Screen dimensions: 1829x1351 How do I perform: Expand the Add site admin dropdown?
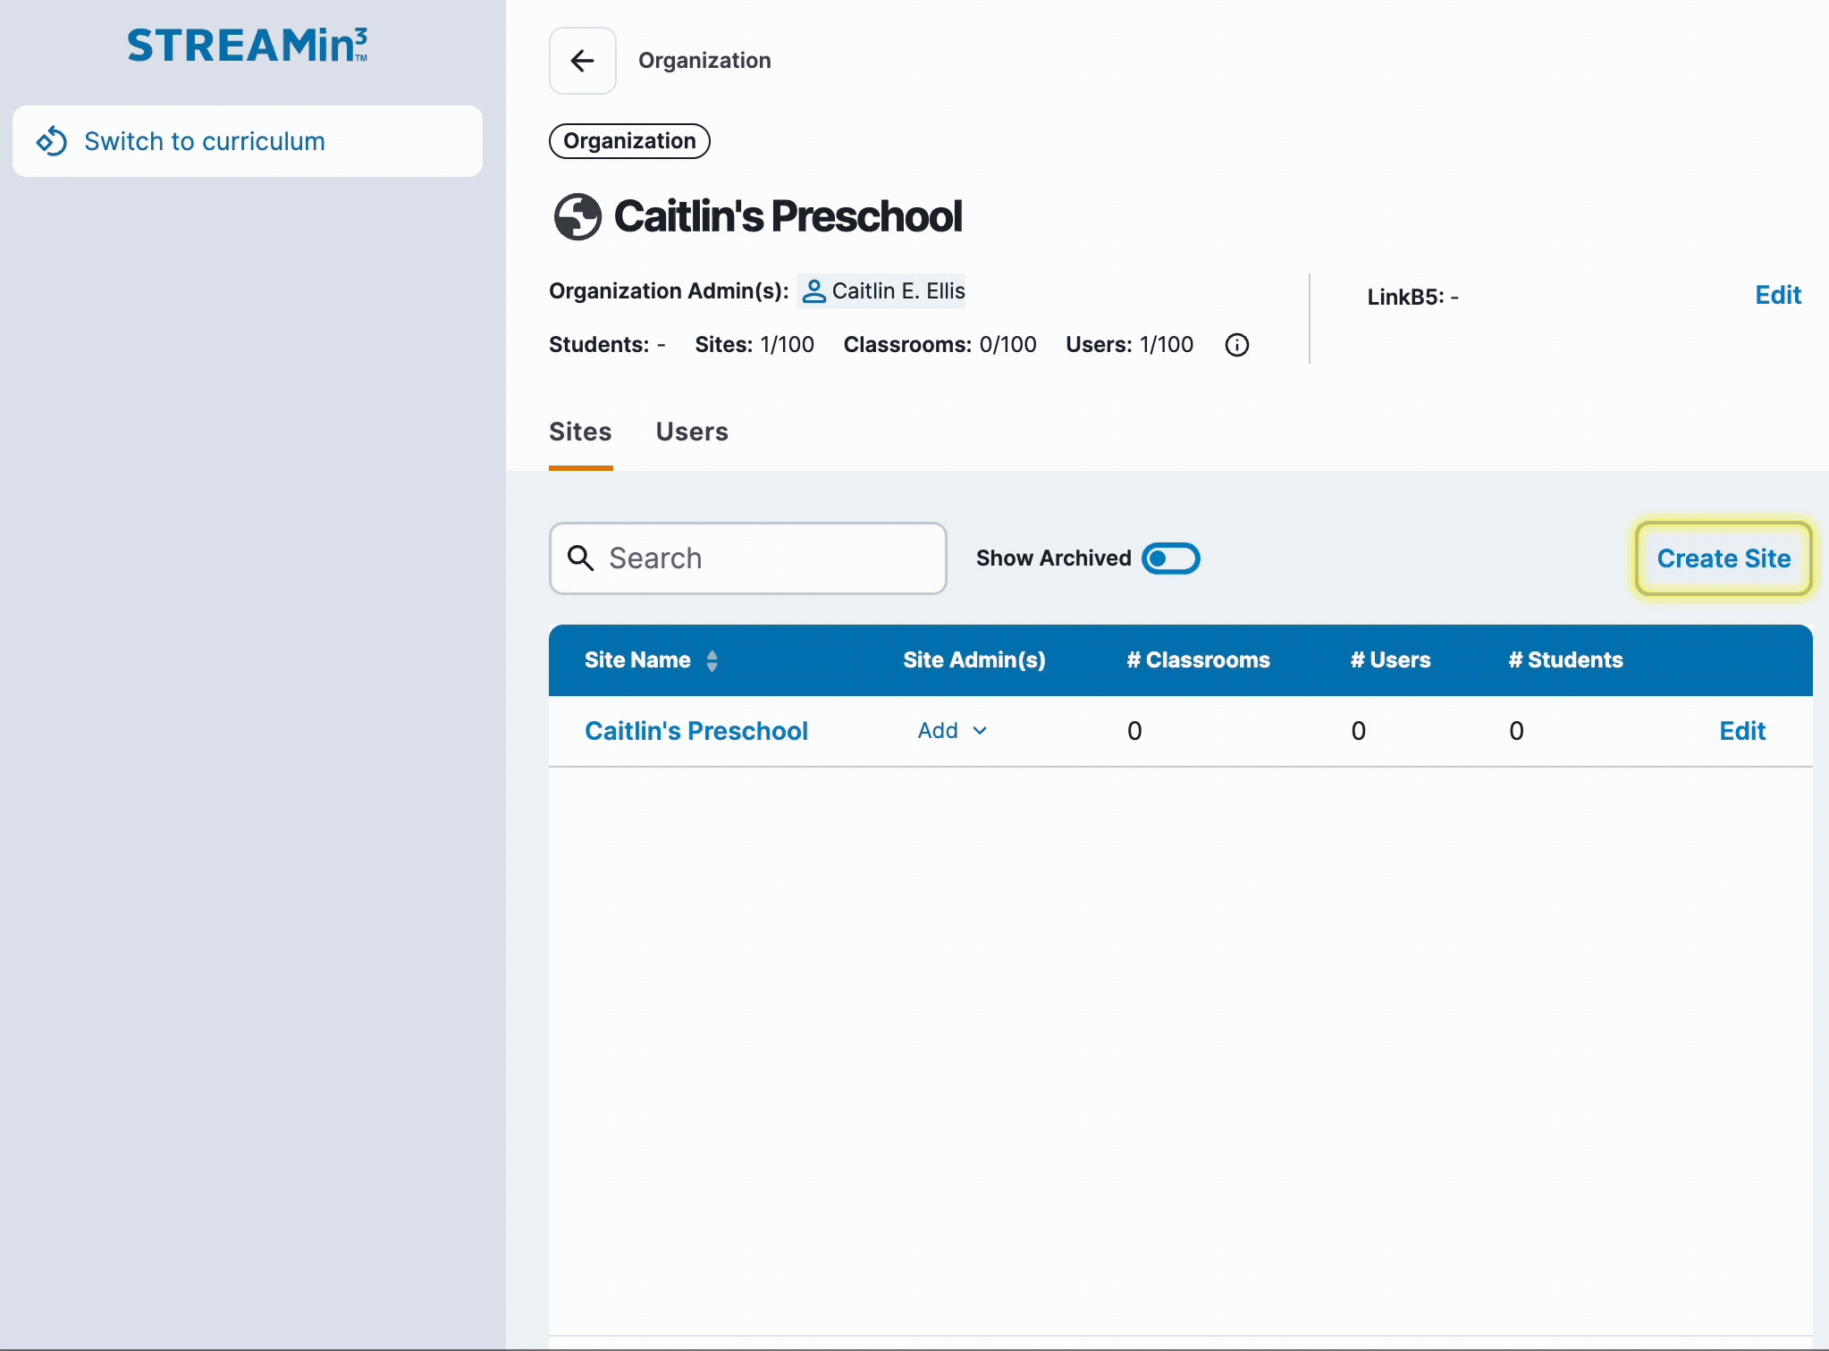point(953,731)
